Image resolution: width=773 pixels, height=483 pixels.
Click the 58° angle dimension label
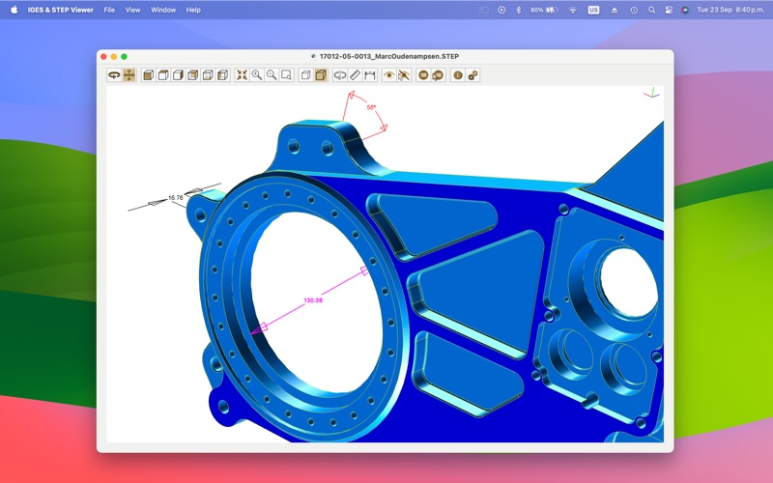point(371,107)
